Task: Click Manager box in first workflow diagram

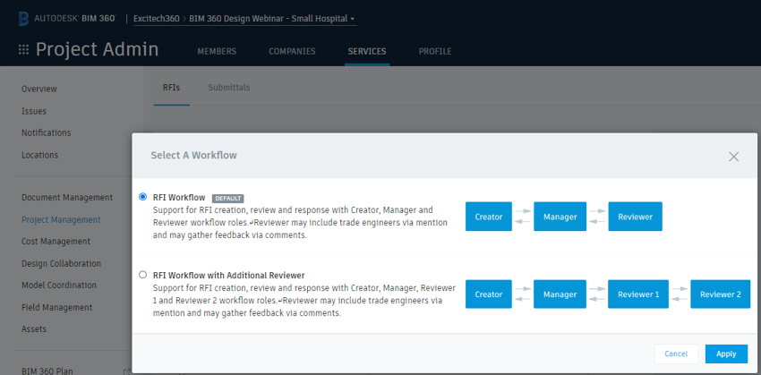Action: (x=560, y=217)
